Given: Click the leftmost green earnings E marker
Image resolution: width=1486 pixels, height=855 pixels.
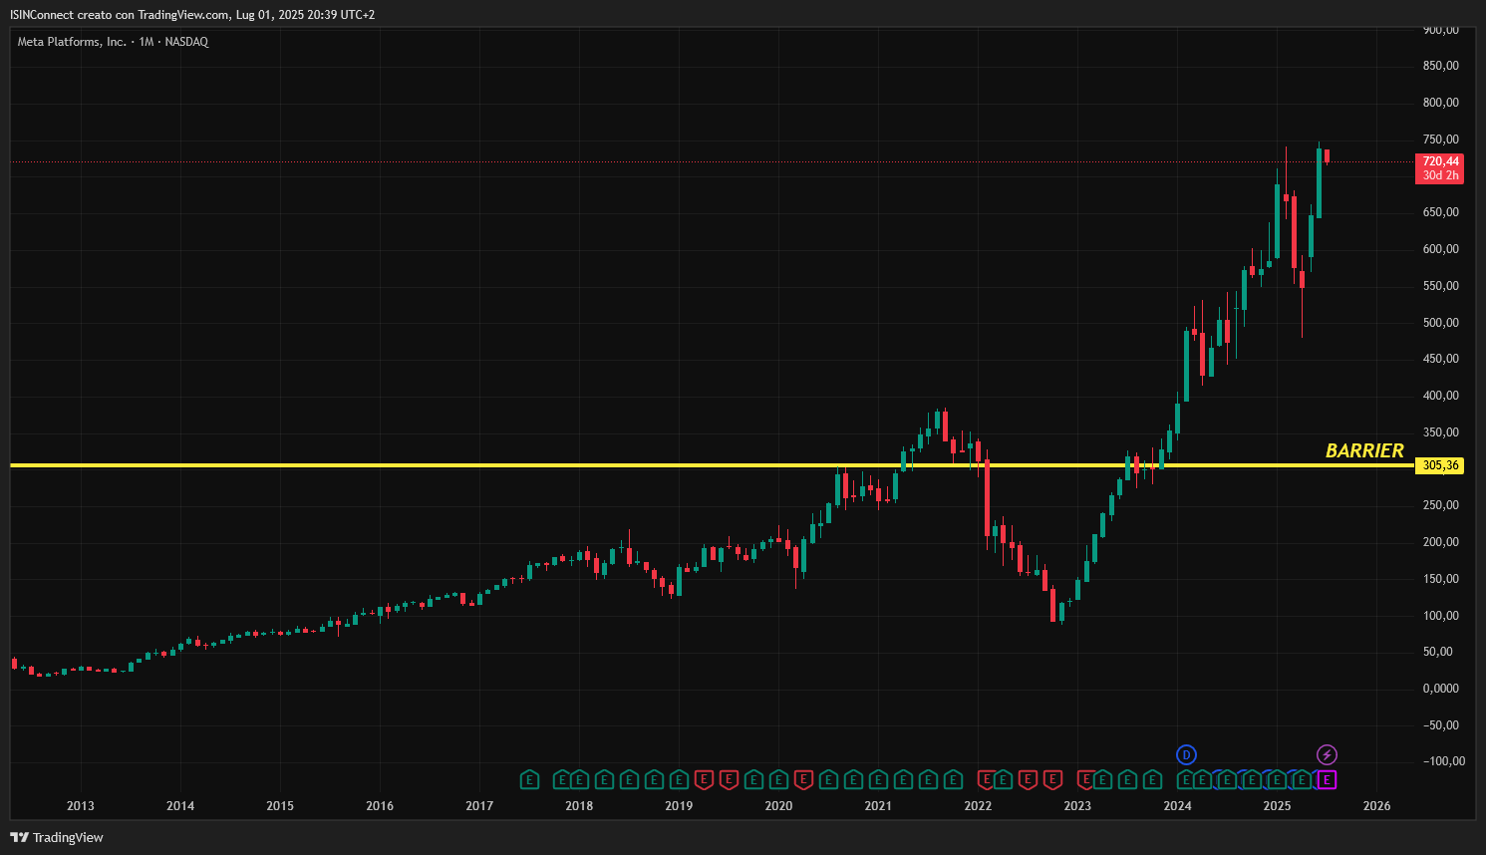Looking at the screenshot, I should coord(529,779).
